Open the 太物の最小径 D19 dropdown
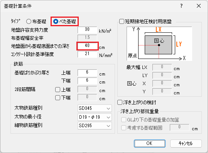 pos(95,117)
